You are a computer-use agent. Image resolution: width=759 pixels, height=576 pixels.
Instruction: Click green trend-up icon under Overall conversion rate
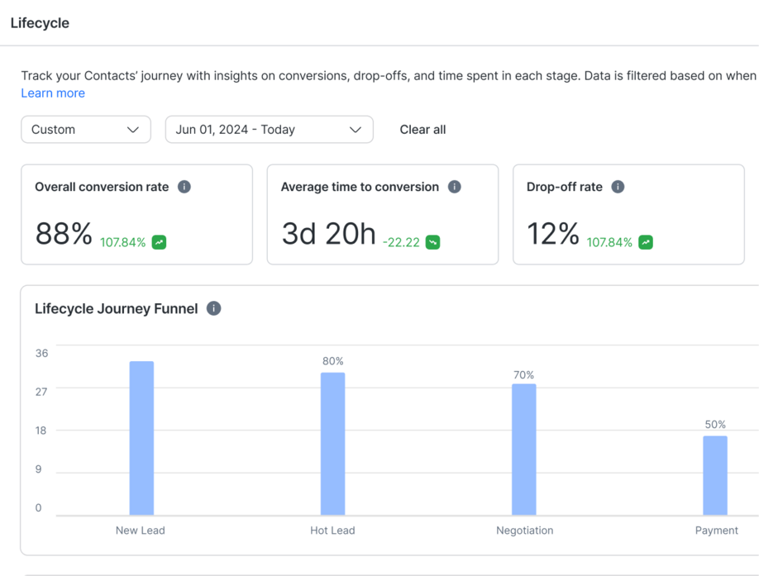click(159, 242)
